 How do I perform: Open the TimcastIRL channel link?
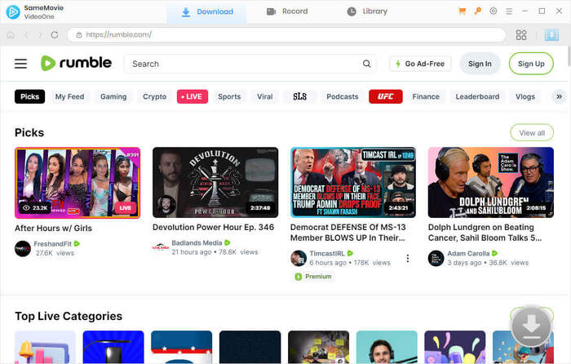[327, 253]
